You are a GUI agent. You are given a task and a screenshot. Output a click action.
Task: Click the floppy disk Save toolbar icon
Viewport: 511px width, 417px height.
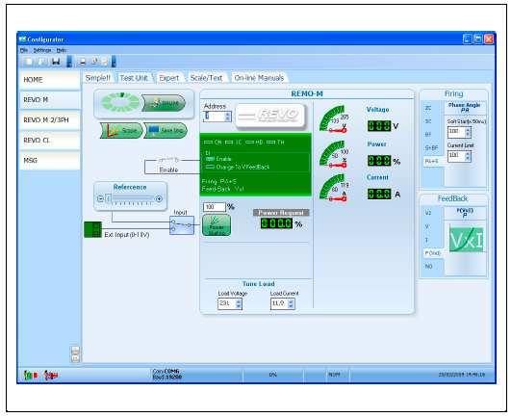56,62
